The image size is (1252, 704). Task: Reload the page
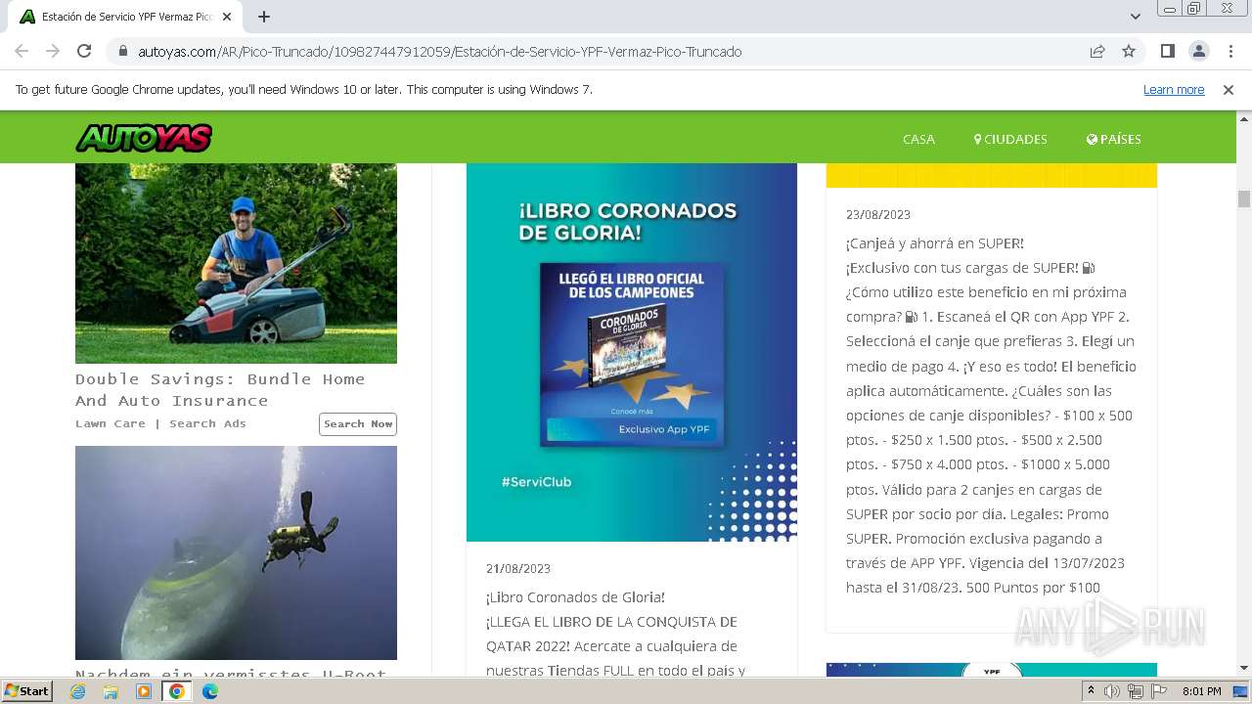[84, 51]
